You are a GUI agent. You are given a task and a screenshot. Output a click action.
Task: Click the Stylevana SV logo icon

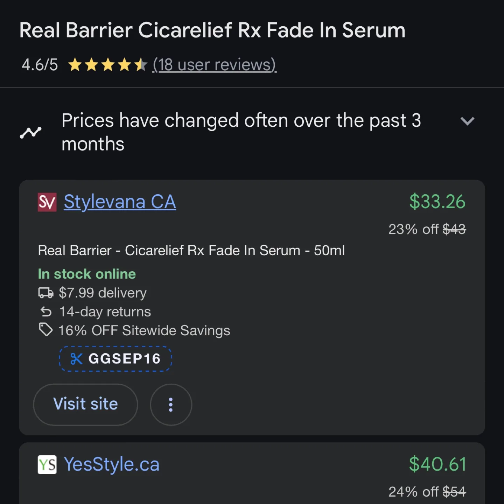[47, 202]
